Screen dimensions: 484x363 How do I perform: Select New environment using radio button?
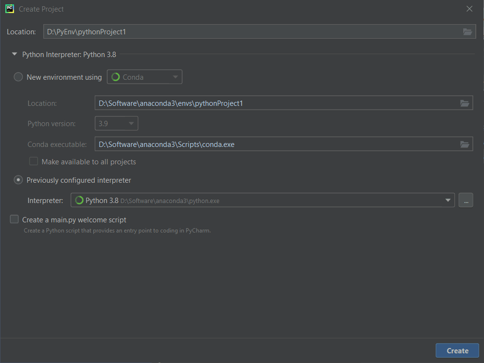[18, 77]
